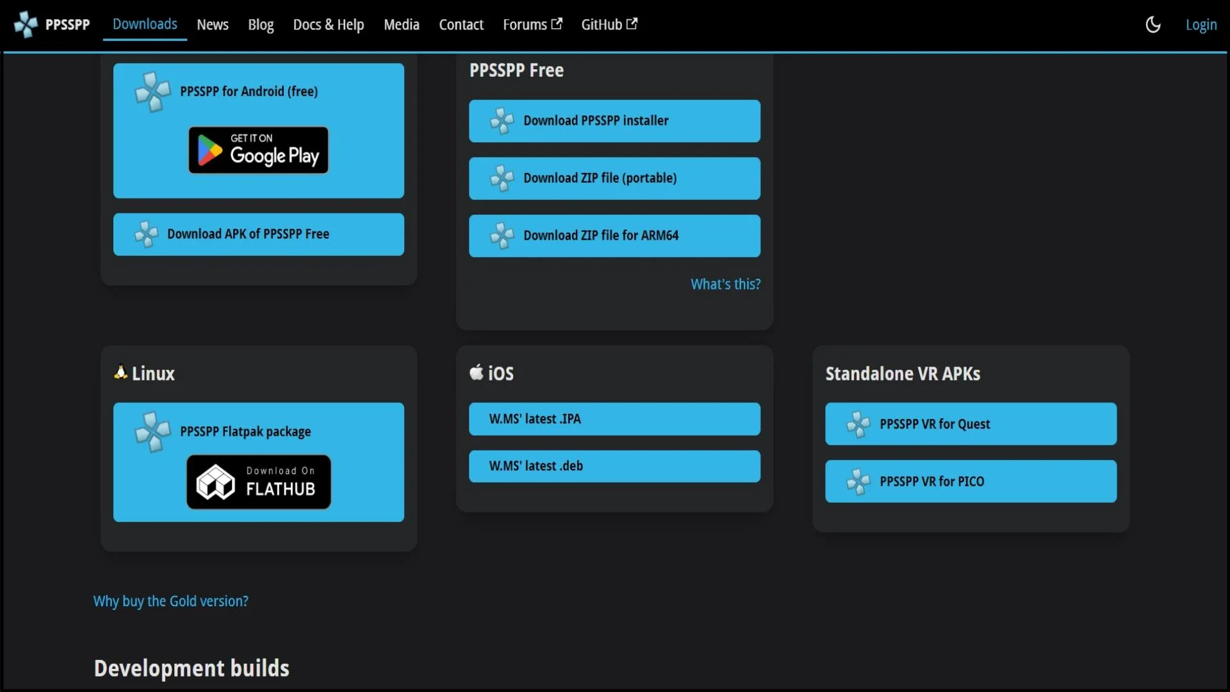Click the PPSSPP logo icon in header

coord(26,24)
